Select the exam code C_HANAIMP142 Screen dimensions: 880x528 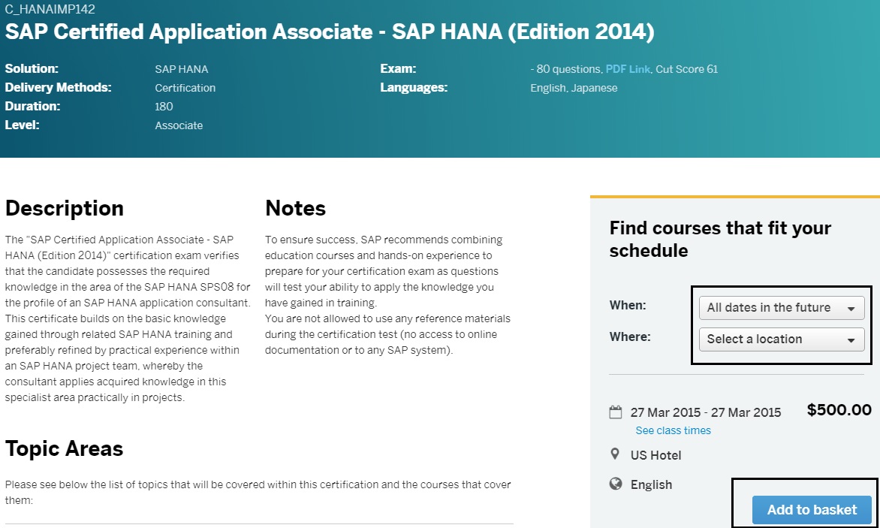[x=50, y=9]
